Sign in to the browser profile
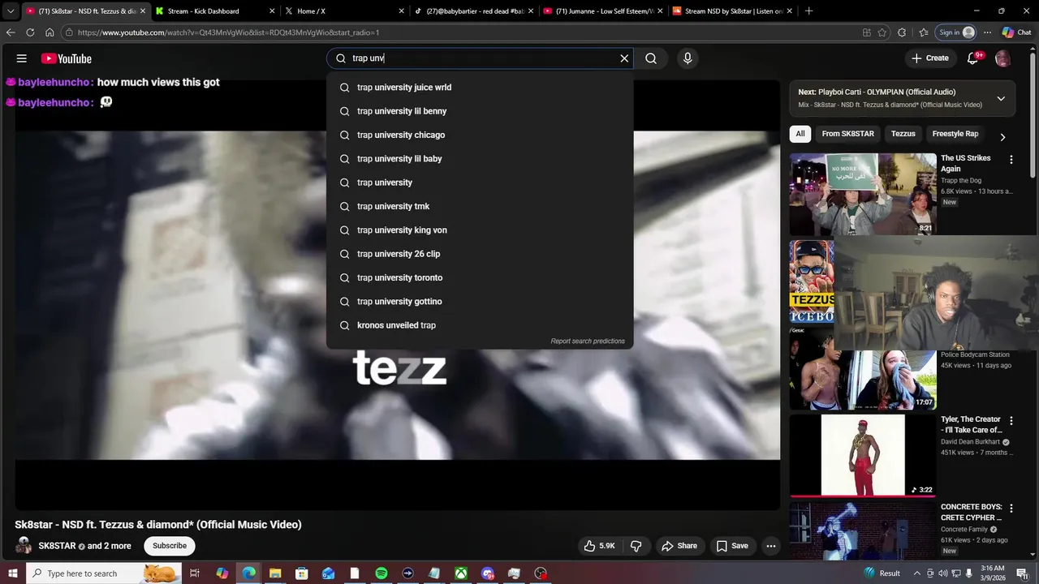This screenshot has height=584, width=1039. (956, 32)
